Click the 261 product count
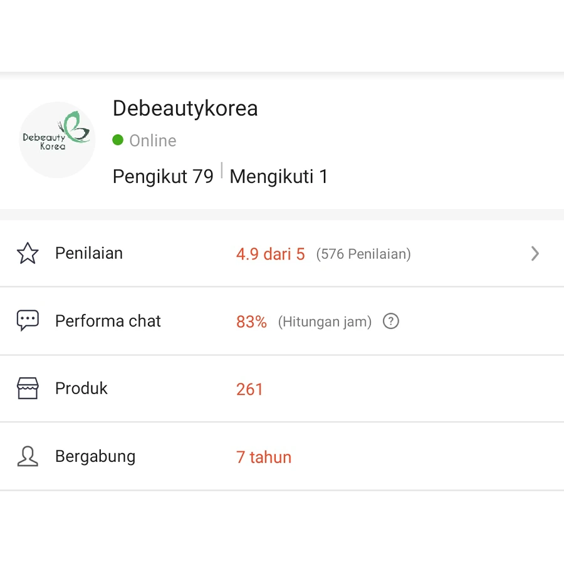The image size is (564, 564). pos(249,389)
